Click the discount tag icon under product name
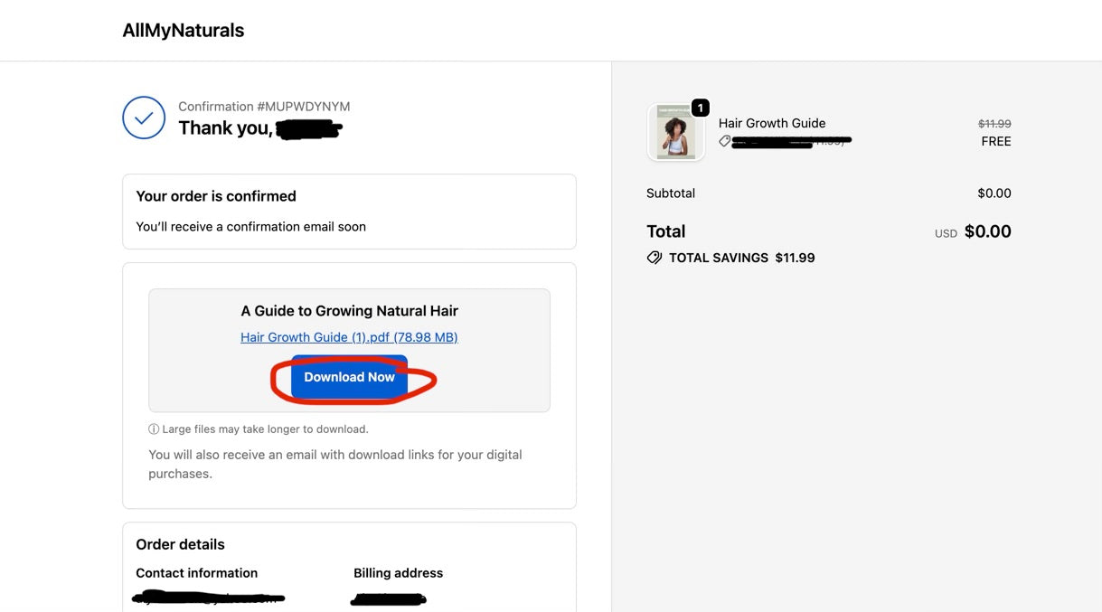The height and width of the screenshot is (612, 1102). 725,141
